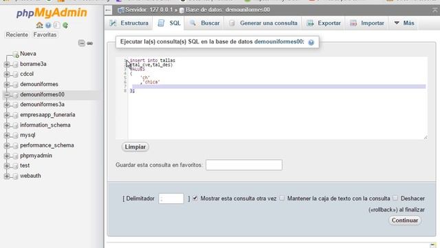Image resolution: width=440 pixels, height=248 pixels.
Task: Click Servidor 127.0.0.1 breadcrumb link
Action: pyautogui.click(x=149, y=10)
